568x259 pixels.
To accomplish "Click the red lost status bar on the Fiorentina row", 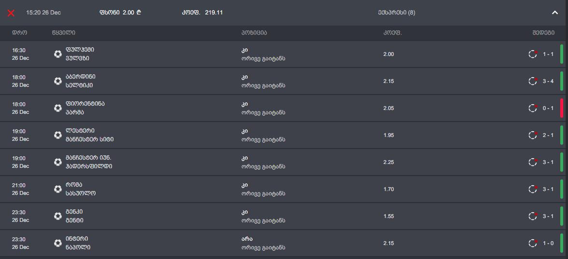I will (x=562, y=108).
